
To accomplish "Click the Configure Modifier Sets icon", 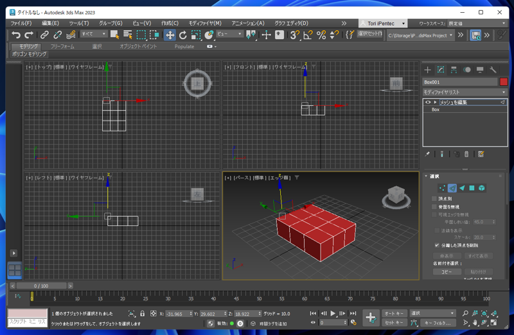I will coord(481,154).
